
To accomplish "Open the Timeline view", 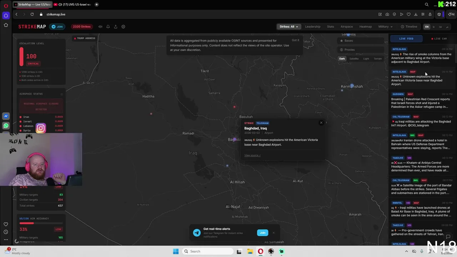I will pos(409,27).
